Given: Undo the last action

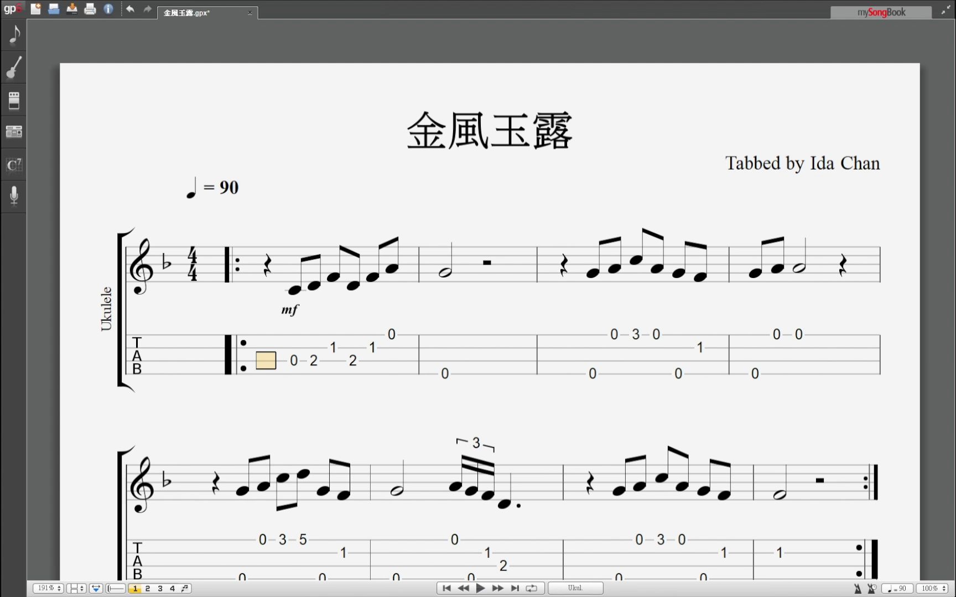Looking at the screenshot, I should [x=130, y=9].
